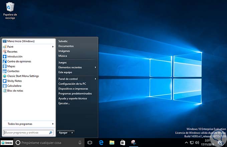Show hidden tray icons chevron
The height and width of the screenshot is (147, 227).
(x=187, y=143)
